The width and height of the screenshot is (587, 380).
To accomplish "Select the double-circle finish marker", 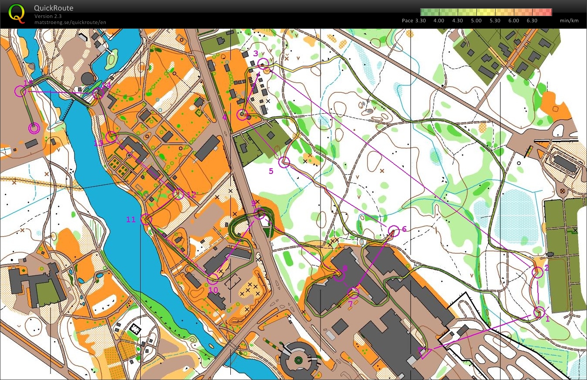I will [34, 128].
